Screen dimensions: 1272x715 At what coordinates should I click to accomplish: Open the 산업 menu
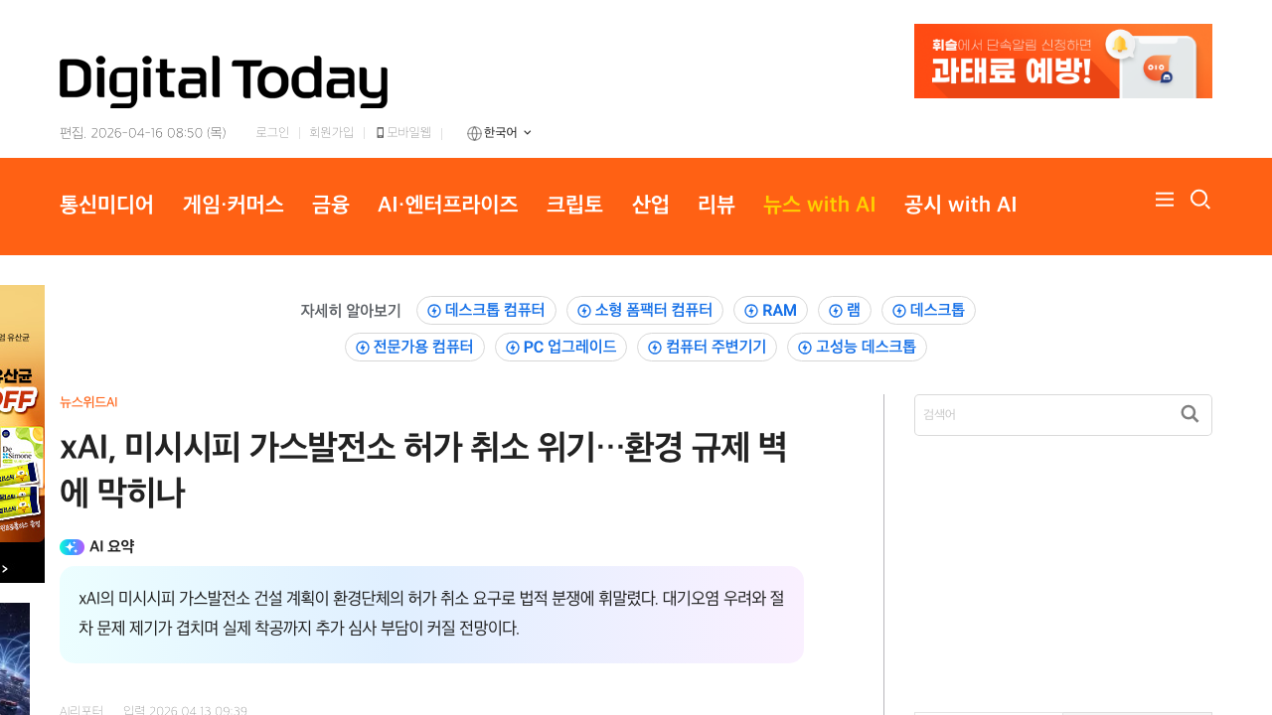[x=650, y=205]
